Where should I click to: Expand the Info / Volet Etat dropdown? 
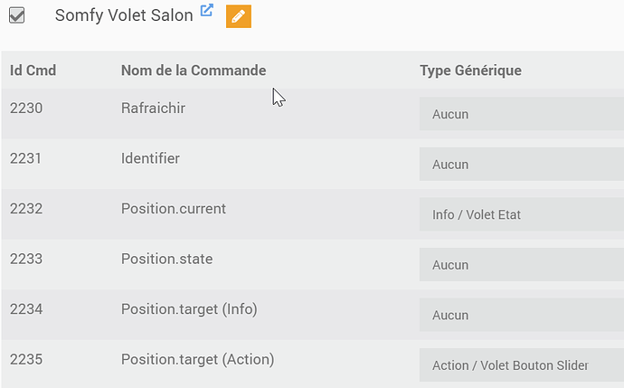[x=520, y=214]
